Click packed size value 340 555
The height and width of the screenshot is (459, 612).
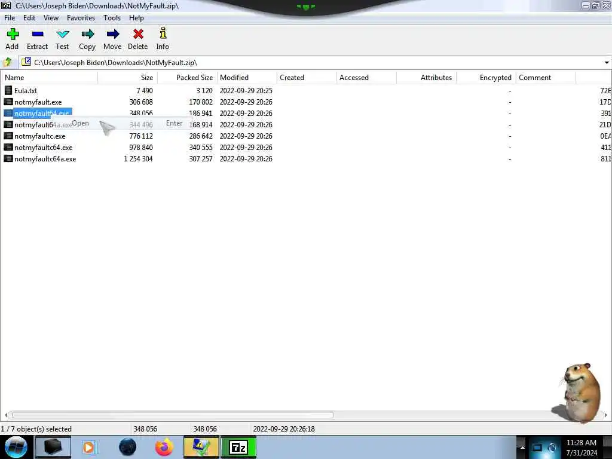click(x=201, y=148)
